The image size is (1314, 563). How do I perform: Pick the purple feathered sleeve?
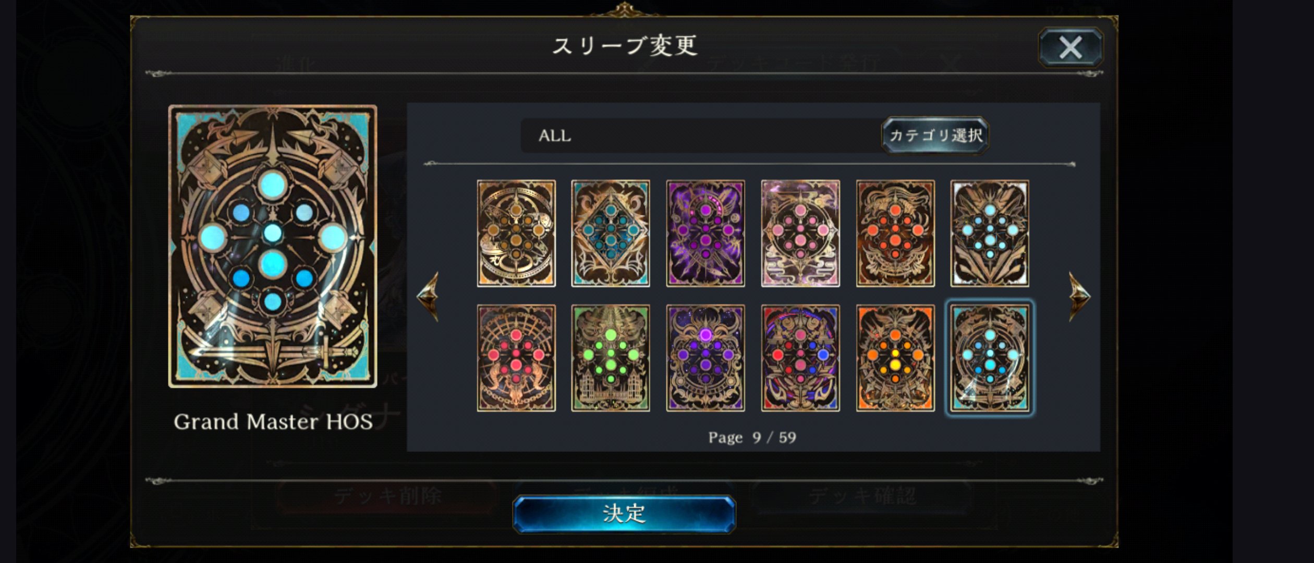point(705,234)
